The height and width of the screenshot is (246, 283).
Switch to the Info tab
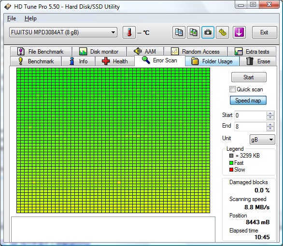coord(78,61)
